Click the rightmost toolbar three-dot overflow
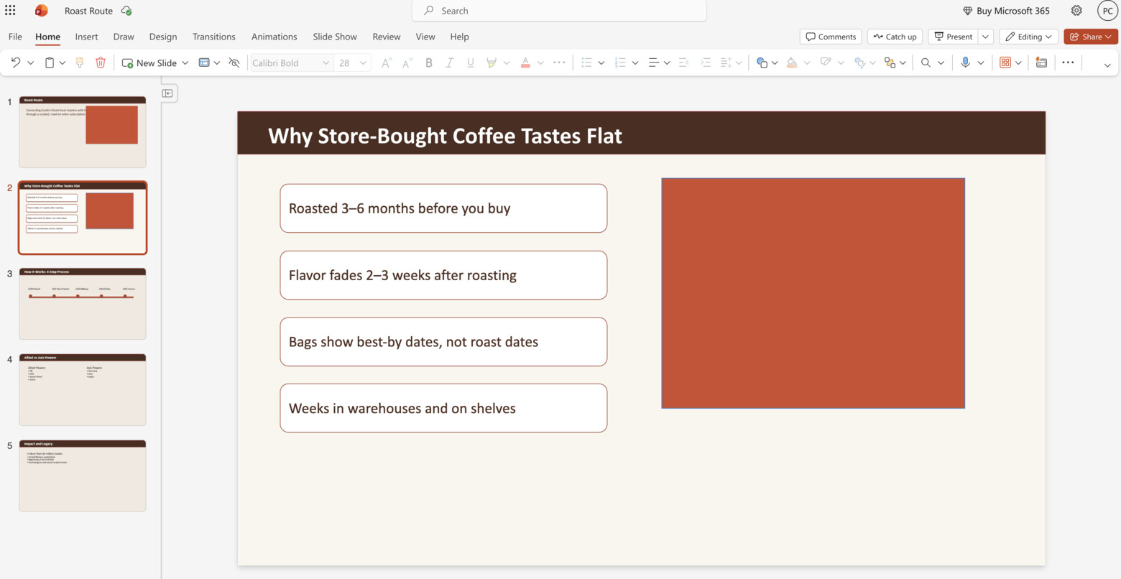1121x579 pixels. [1068, 62]
